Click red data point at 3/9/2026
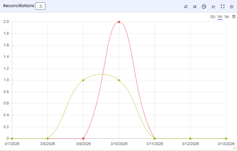The height and width of the screenshot is (151, 237). (x=83, y=138)
